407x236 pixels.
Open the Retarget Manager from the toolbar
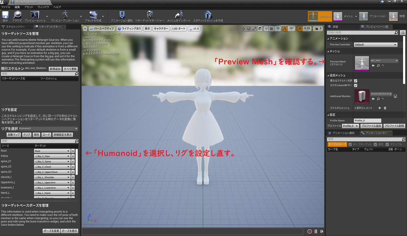click(150, 16)
